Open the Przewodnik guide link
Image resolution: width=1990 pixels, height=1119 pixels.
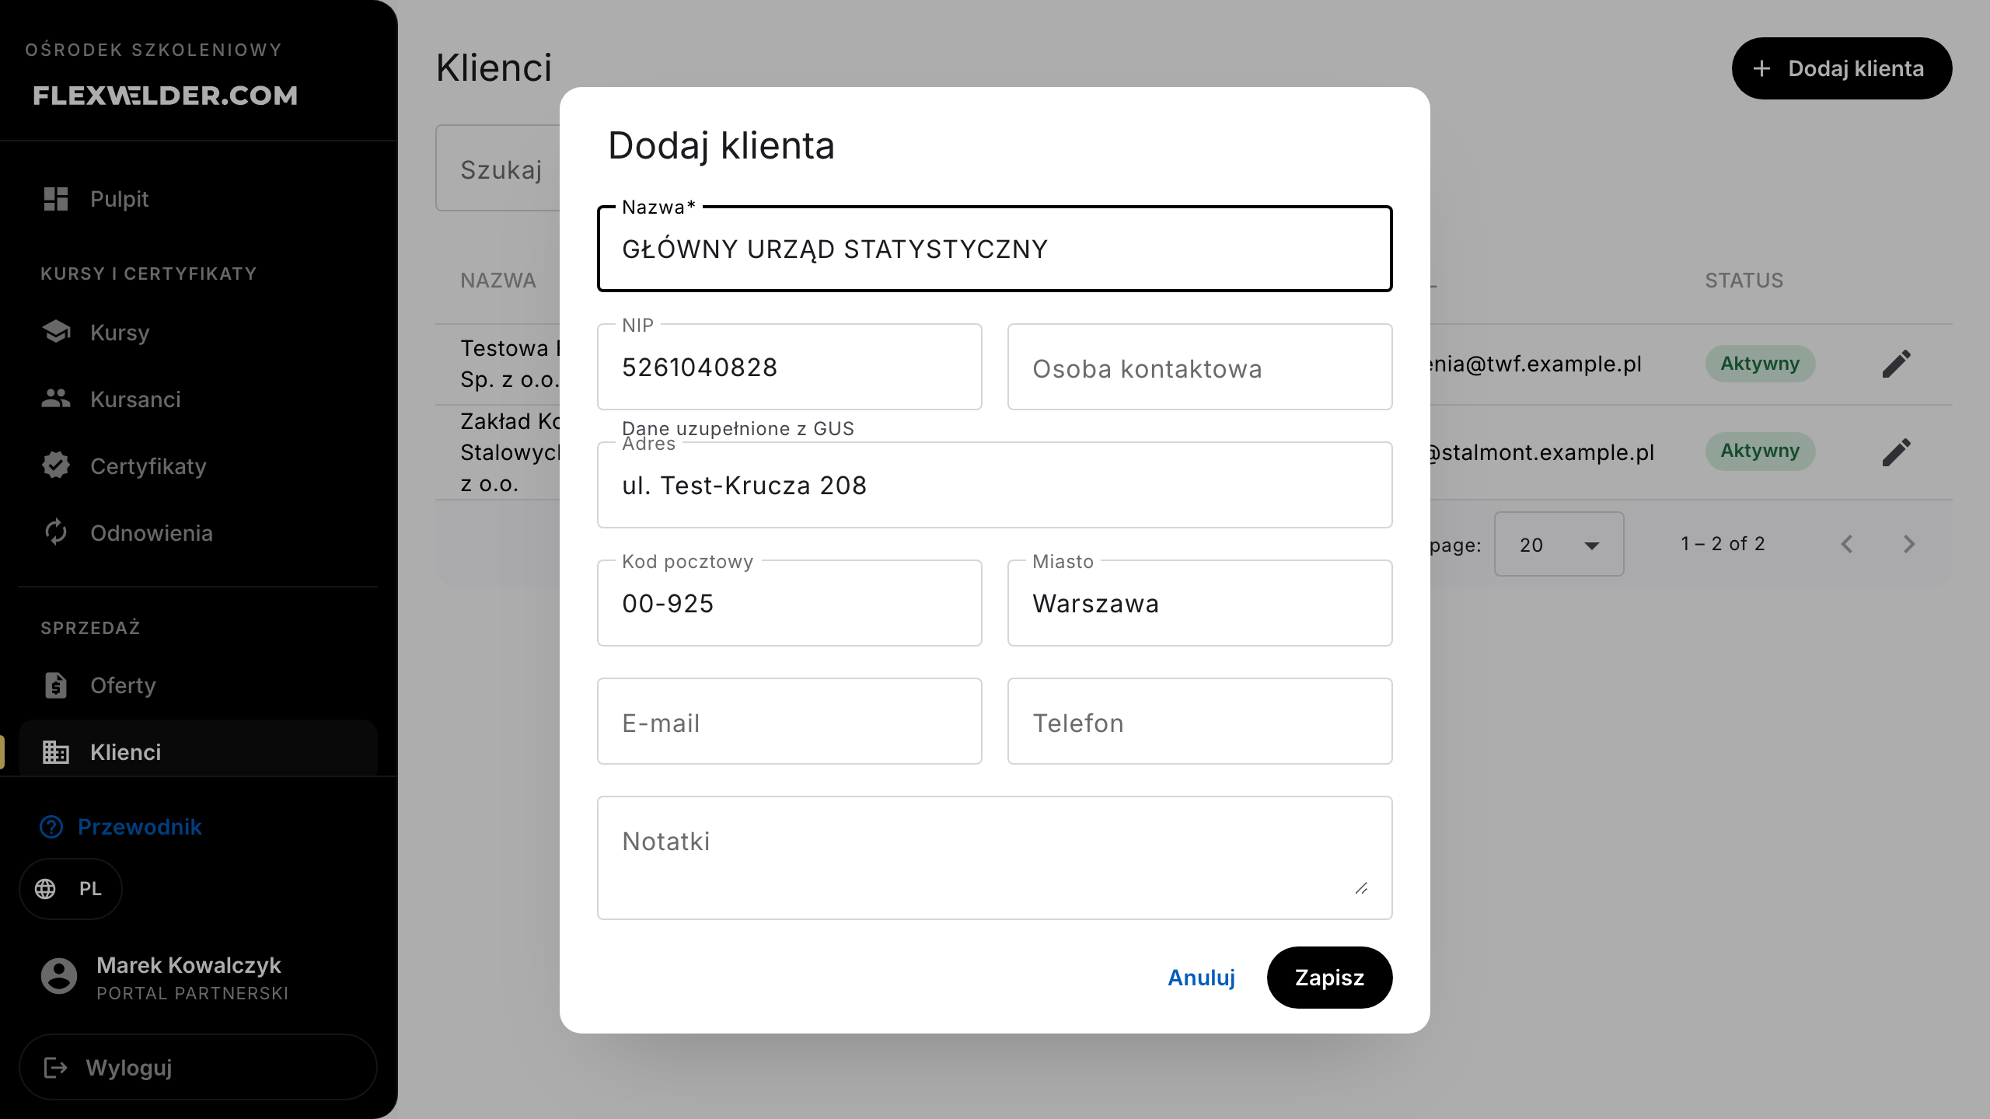coord(120,827)
